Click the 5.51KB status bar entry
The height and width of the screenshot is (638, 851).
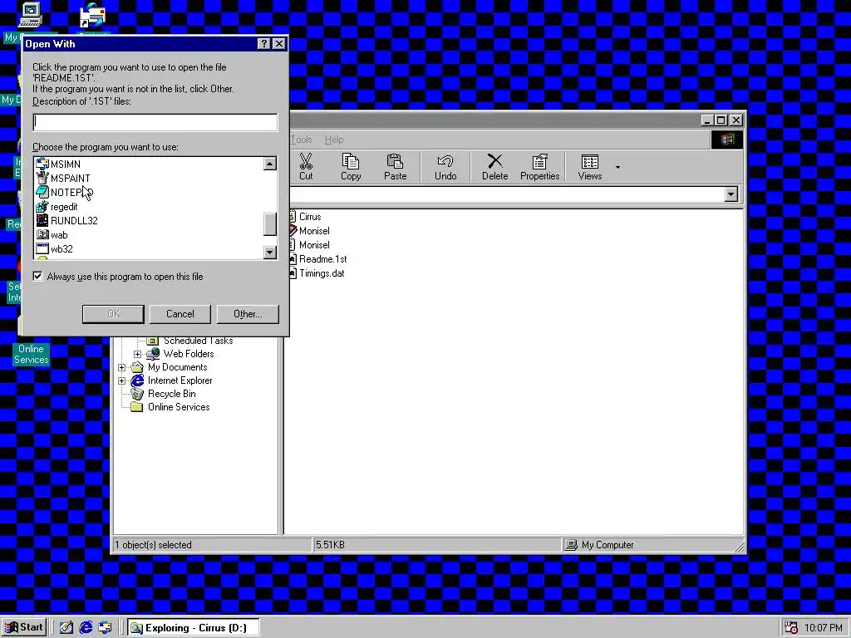pyautogui.click(x=437, y=545)
